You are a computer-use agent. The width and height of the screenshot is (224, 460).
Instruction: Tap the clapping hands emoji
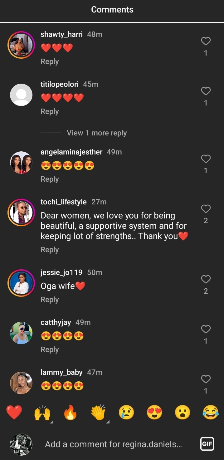pyautogui.click(x=98, y=412)
